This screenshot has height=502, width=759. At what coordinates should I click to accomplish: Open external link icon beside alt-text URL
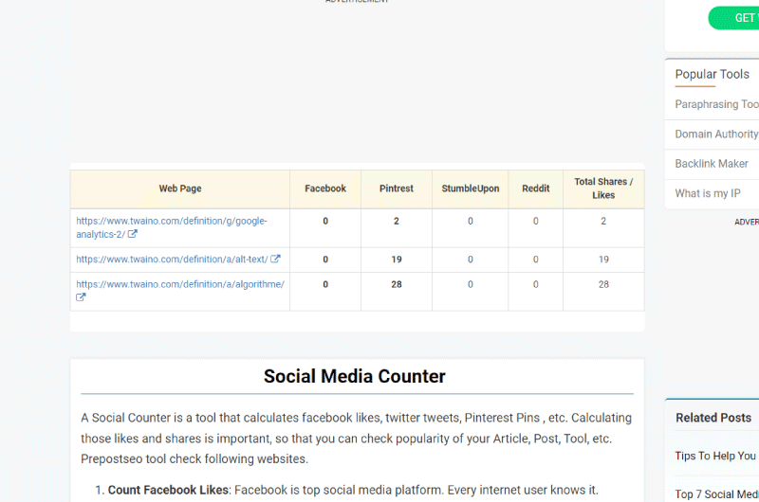[x=275, y=259]
